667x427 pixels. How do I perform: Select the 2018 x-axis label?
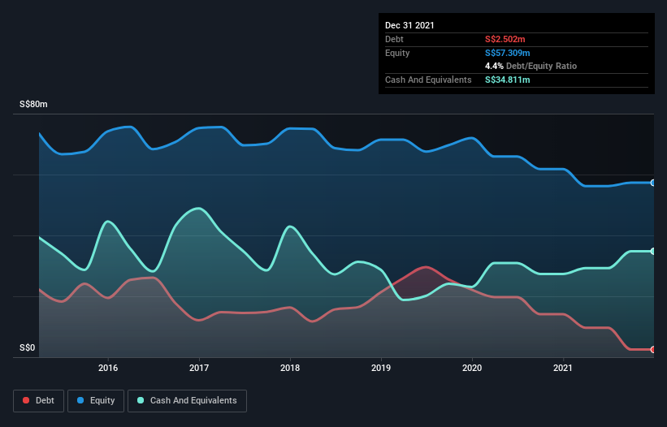point(290,368)
